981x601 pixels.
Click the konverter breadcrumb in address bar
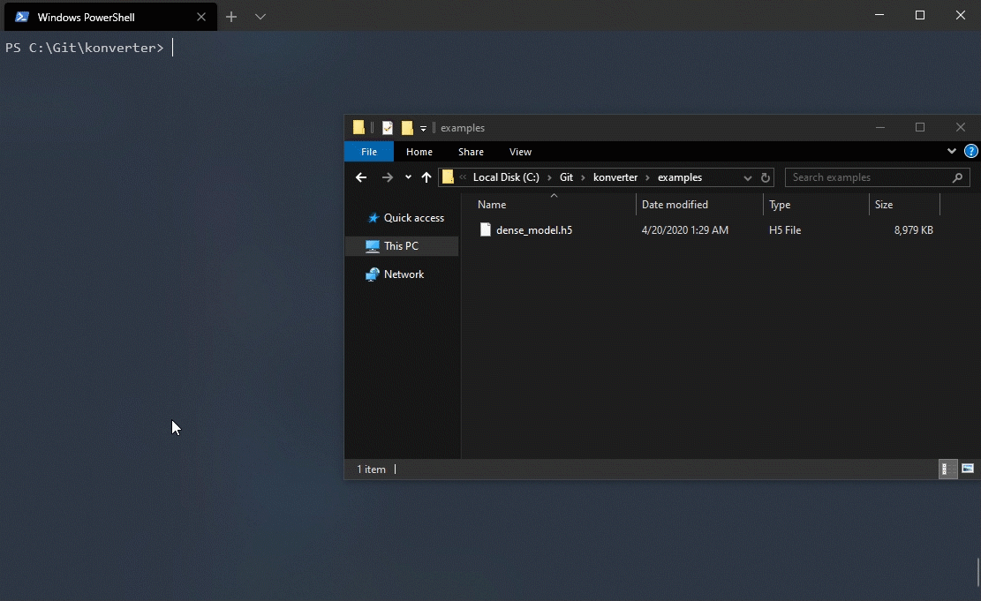pos(615,177)
